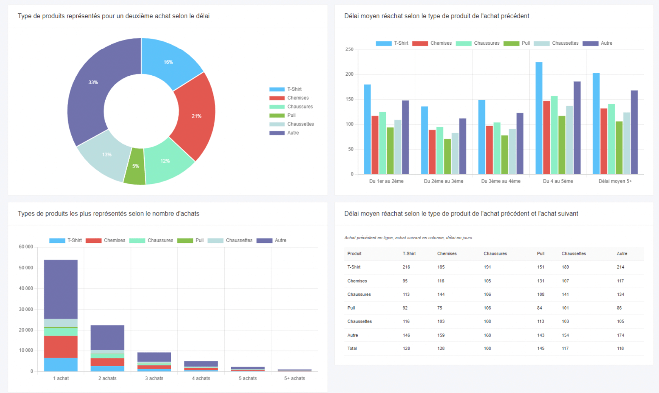Toggle T-Shirt legend in donut chart
This screenshot has width=659, height=393.
click(285, 89)
